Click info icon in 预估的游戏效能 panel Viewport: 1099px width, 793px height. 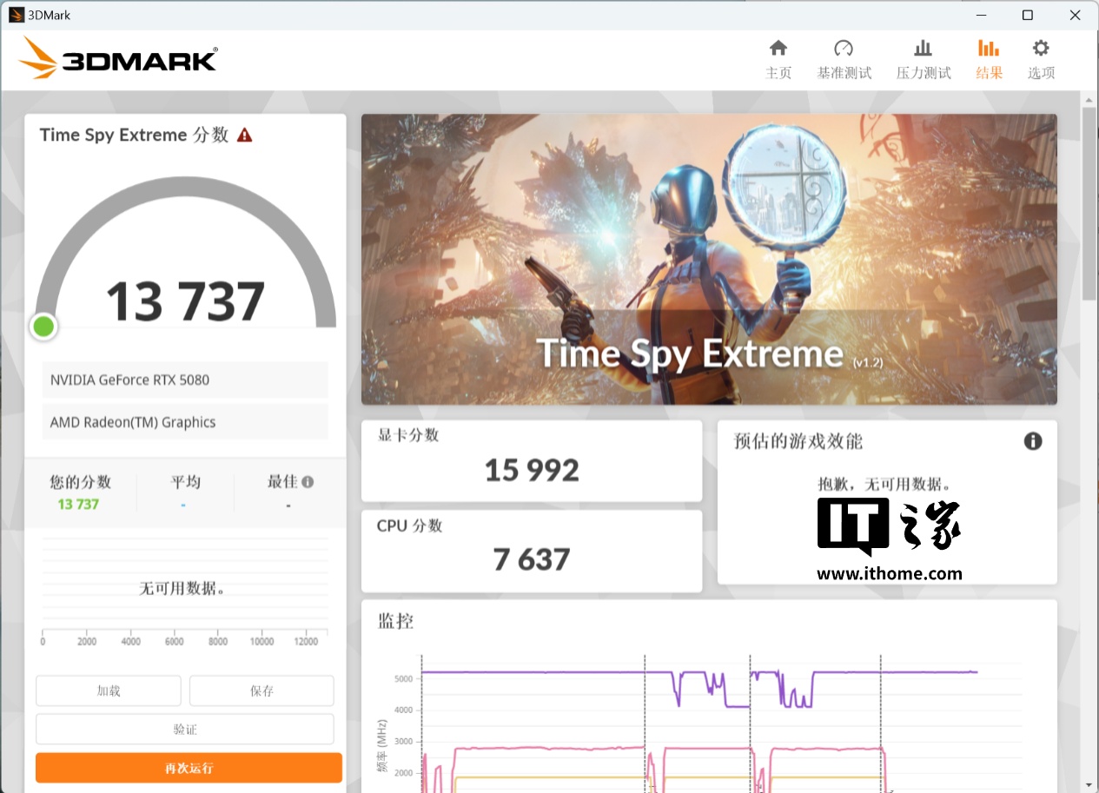click(1032, 441)
